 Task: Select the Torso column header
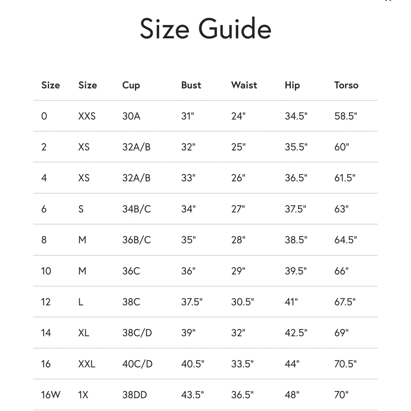tap(346, 85)
